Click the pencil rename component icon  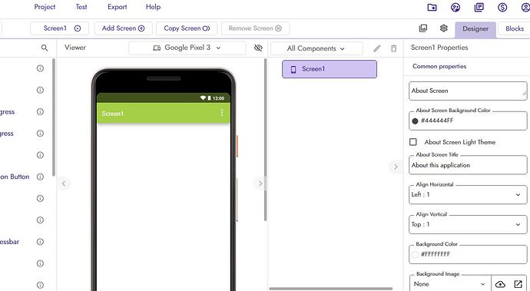377,48
